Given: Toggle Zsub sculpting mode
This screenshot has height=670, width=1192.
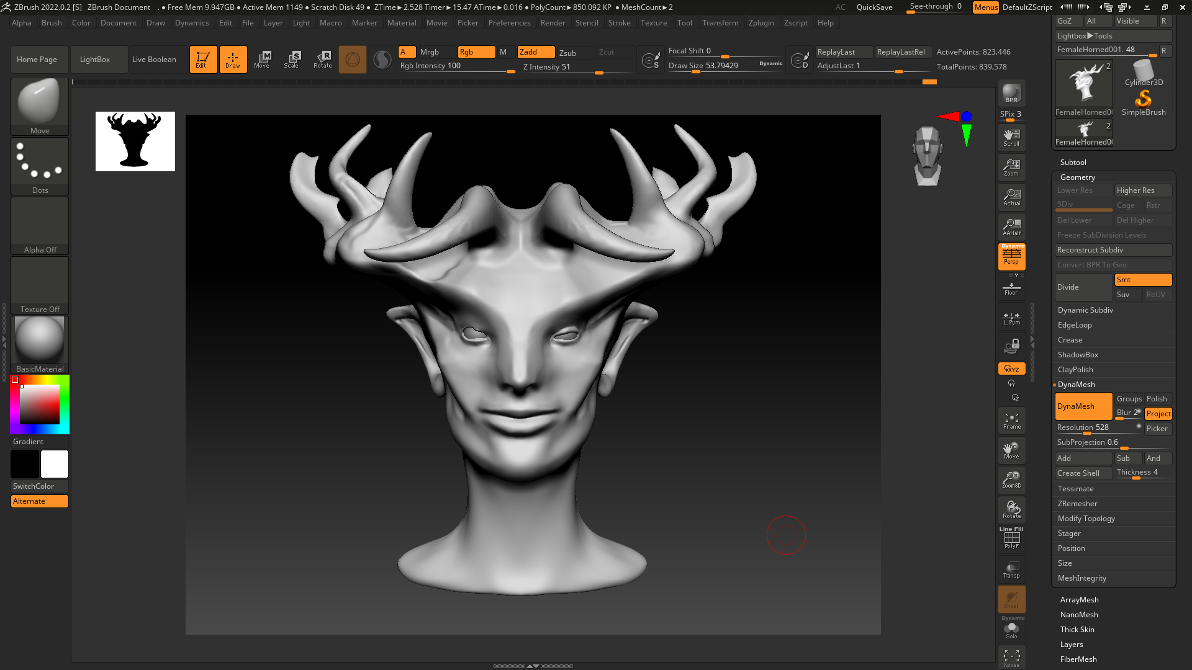Looking at the screenshot, I should [568, 51].
